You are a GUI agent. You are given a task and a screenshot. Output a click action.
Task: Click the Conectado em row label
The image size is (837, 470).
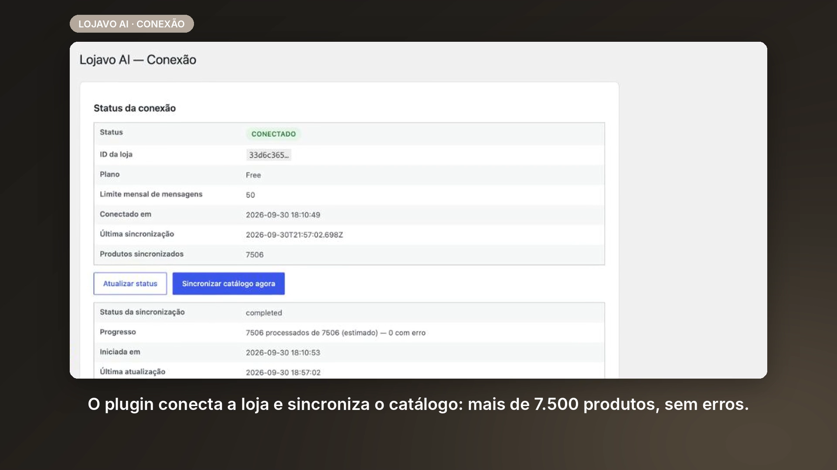[126, 214]
